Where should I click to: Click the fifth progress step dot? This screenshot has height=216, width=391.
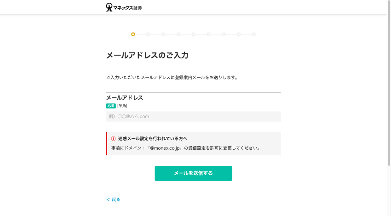pos(194,34)
